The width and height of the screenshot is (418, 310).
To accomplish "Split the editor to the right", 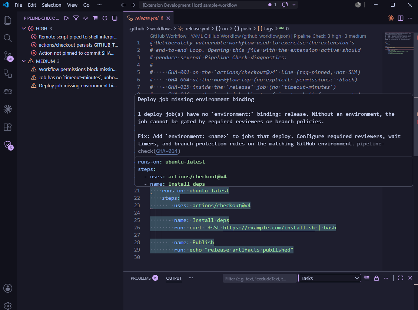I will click(401, 18).
